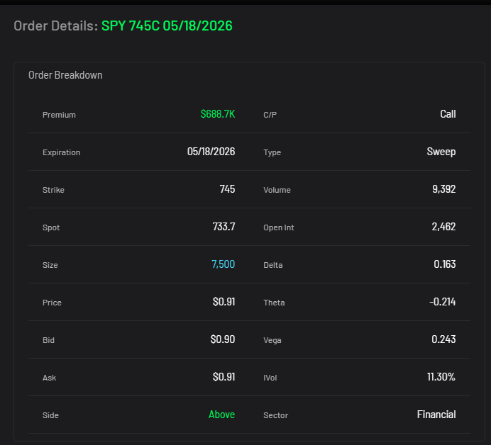
Task: Select the green Above side value
Action: point(221,415)
